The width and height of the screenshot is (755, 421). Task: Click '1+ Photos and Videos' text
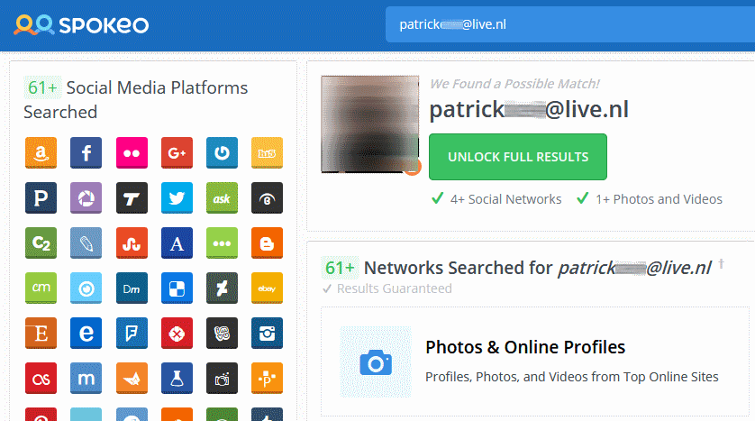[x=659, y=199]
